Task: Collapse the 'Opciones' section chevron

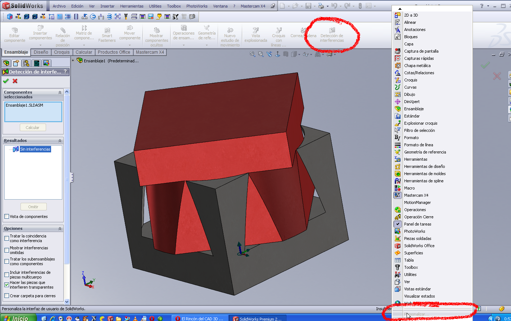Action: [x=60, y=229]
